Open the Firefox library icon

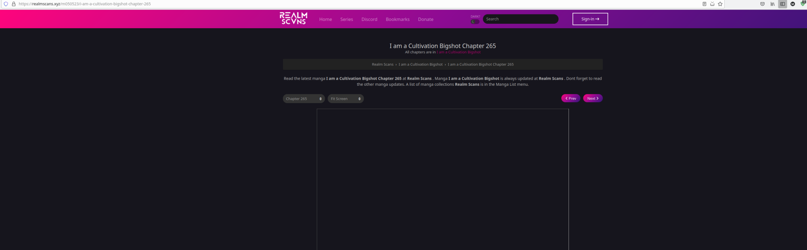(772, 4)
